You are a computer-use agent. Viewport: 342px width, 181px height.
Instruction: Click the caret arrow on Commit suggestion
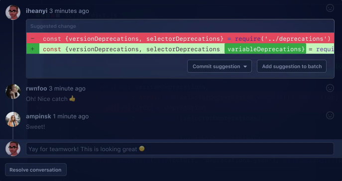[245, 67]
